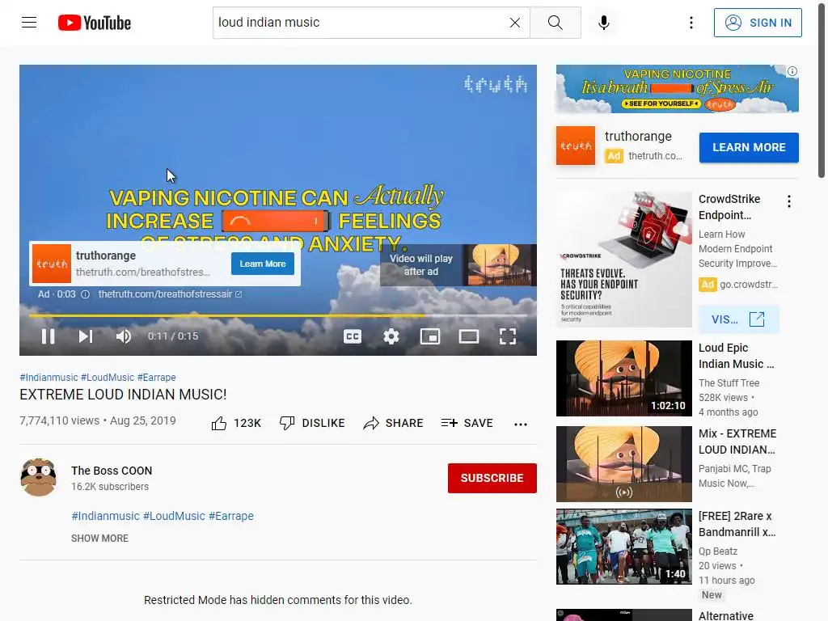Open The Boss COON channel avatar
The width and height of the screenshot is (828, 621).
(38, 477)
